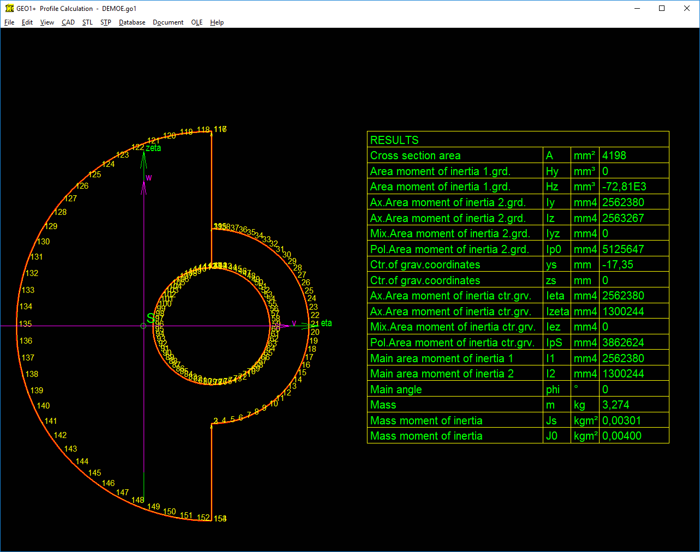Maximize the GEO1+ window
This screenshot has height=552, width=700.
(662, 8)
